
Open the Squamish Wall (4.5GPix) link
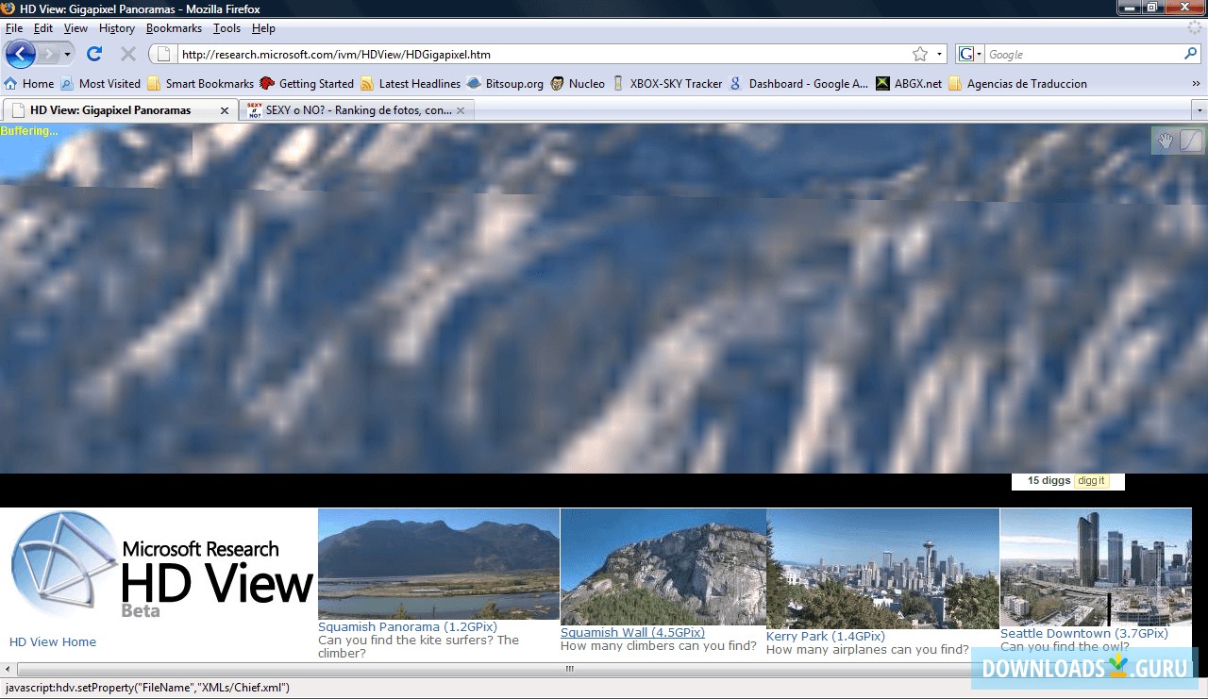pos(632,633)
